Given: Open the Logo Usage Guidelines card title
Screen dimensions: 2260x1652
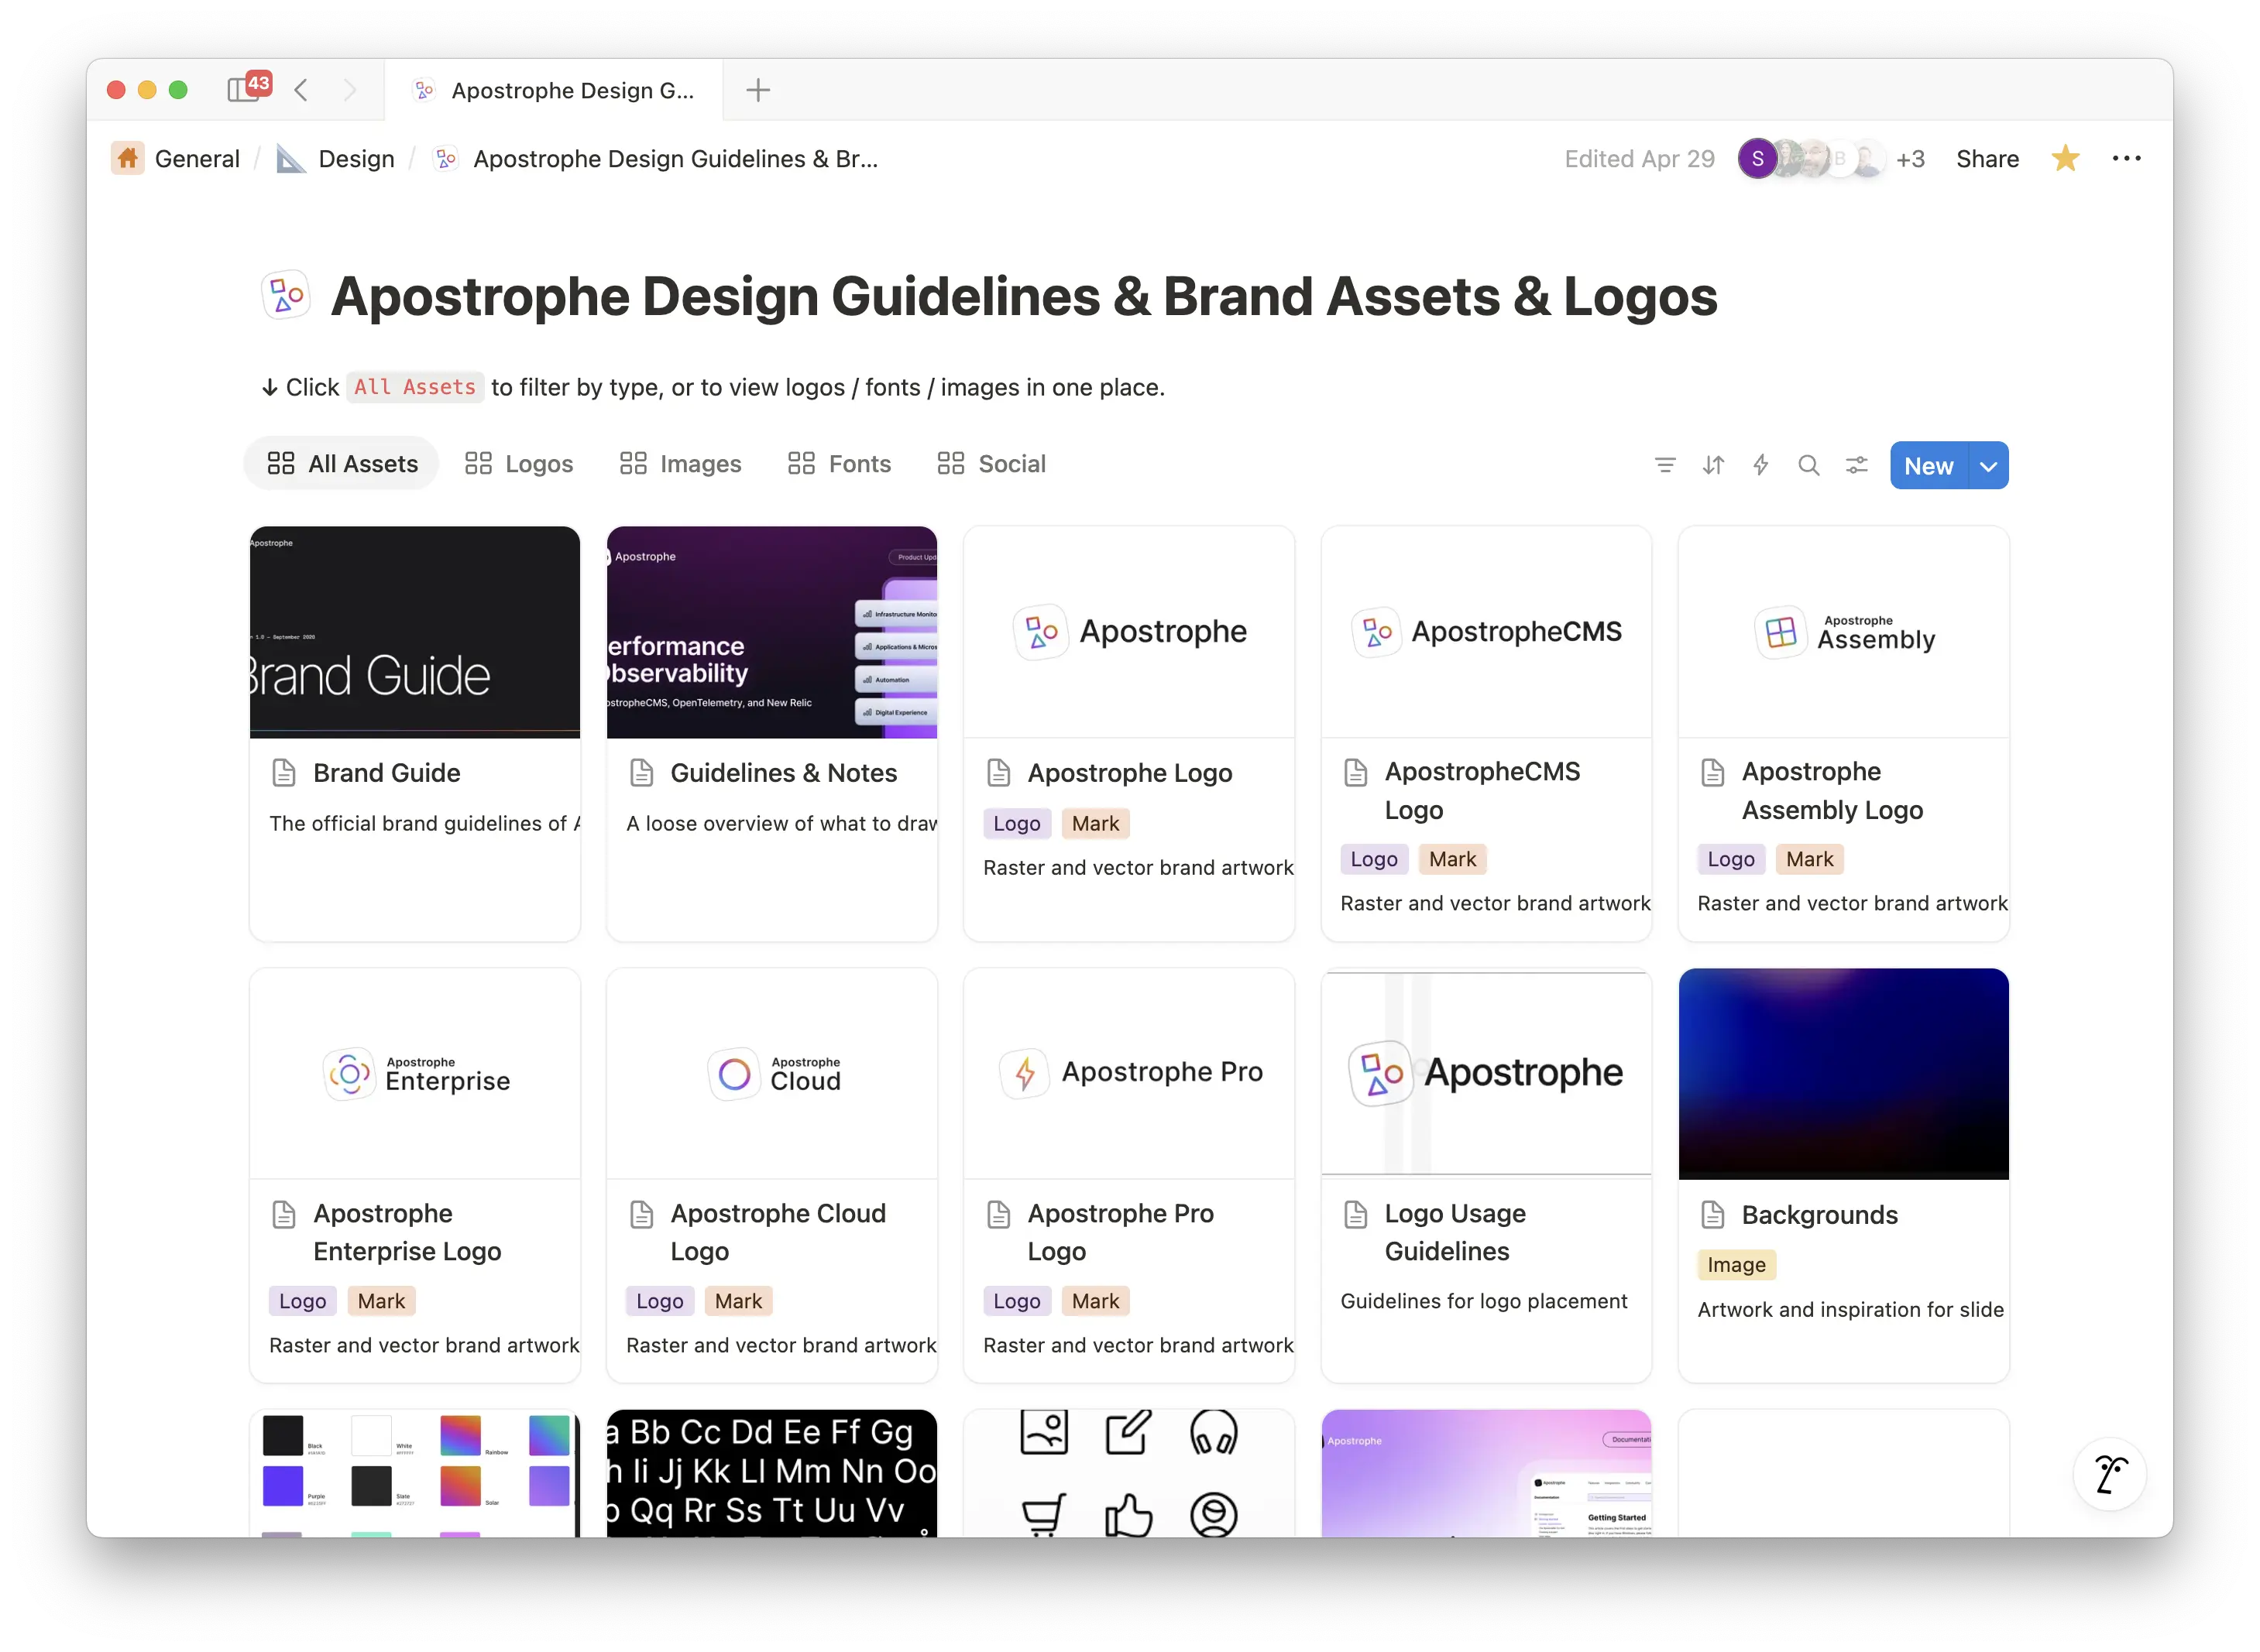Looking at the screenshot, I should [x=1455, y=1232].
